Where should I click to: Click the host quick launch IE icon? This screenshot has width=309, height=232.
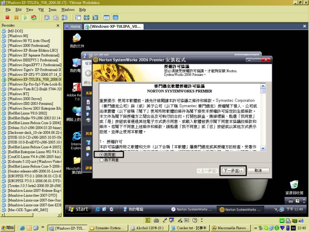(x=22, y=228)
